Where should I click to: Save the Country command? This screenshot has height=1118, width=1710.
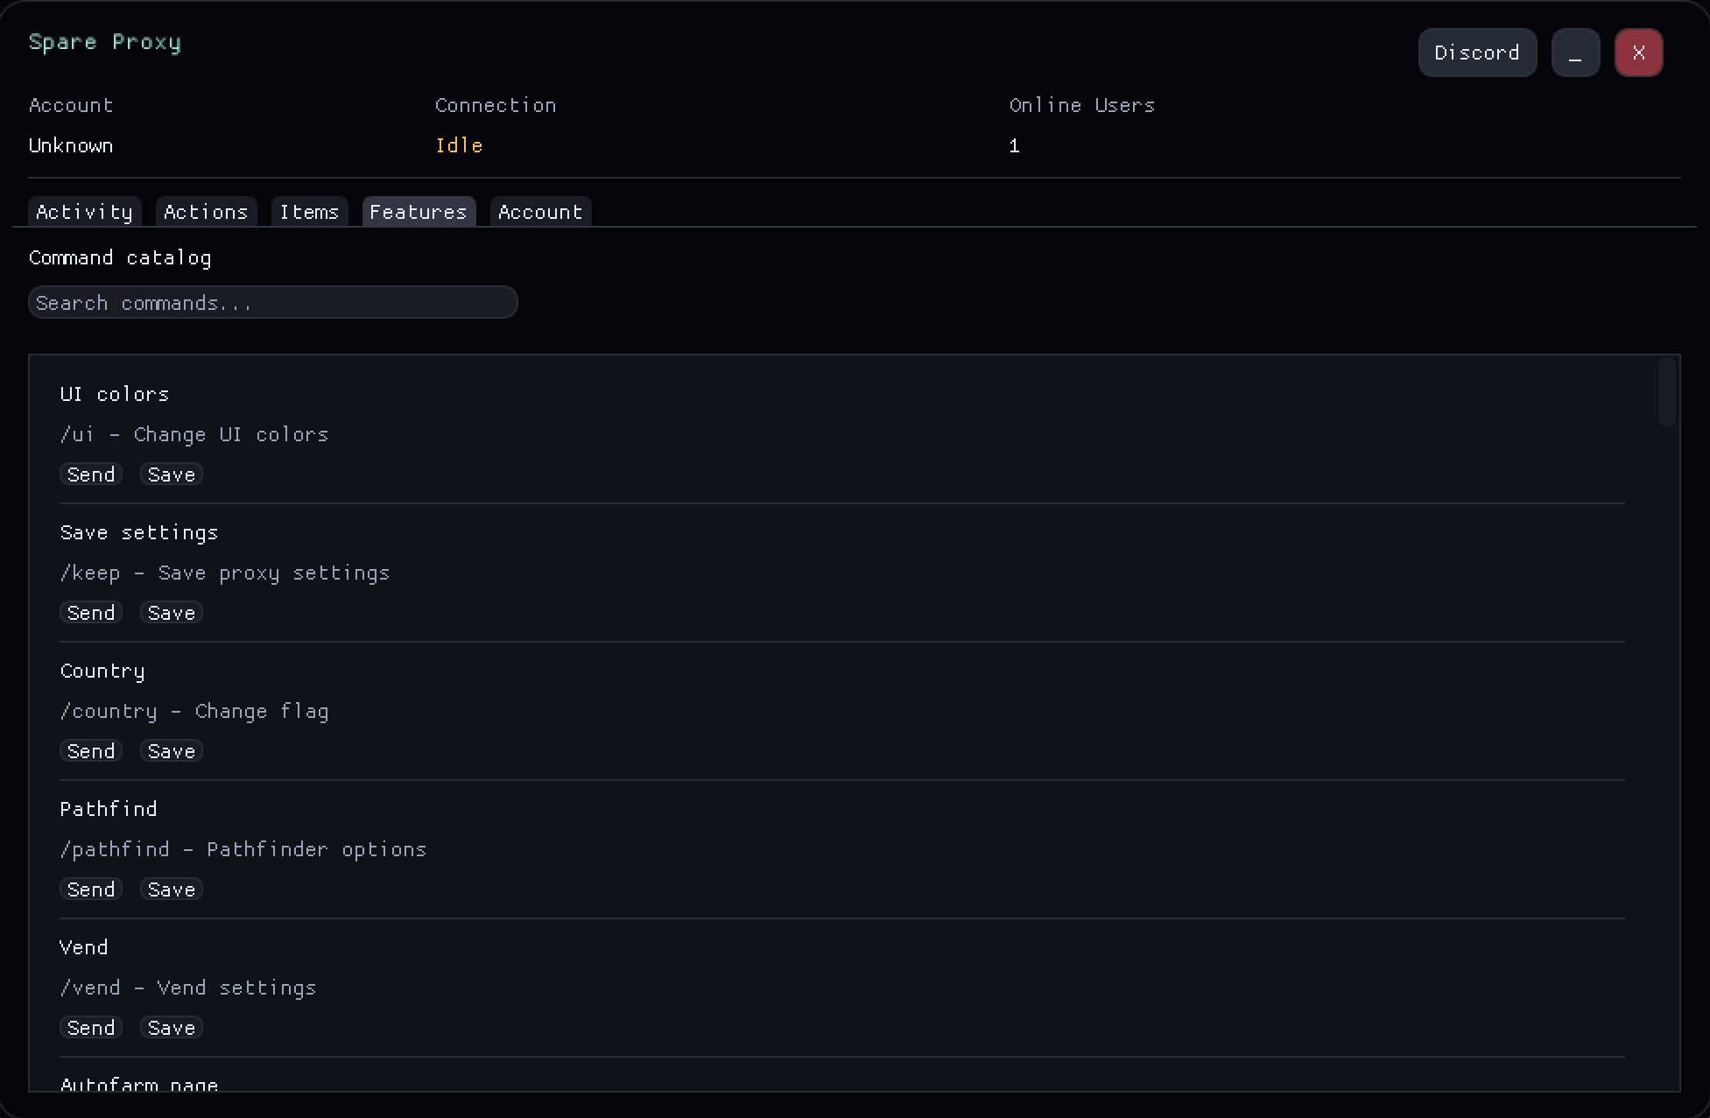click(172, 751)
